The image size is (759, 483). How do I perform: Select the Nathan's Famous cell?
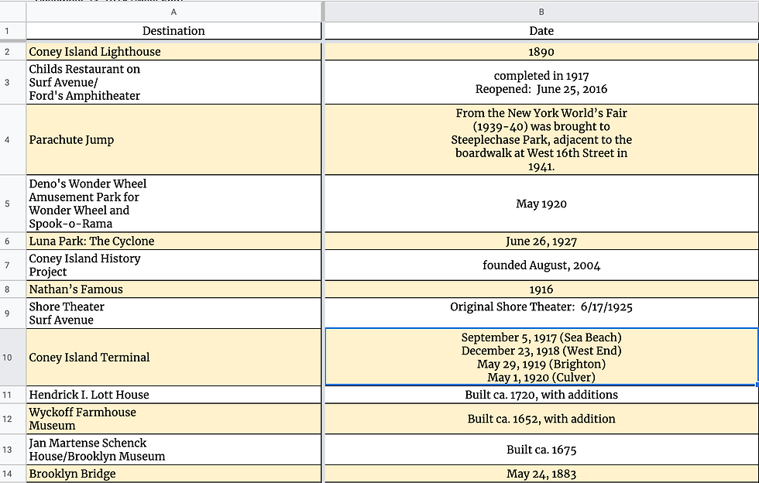click(x=173, y=289)
